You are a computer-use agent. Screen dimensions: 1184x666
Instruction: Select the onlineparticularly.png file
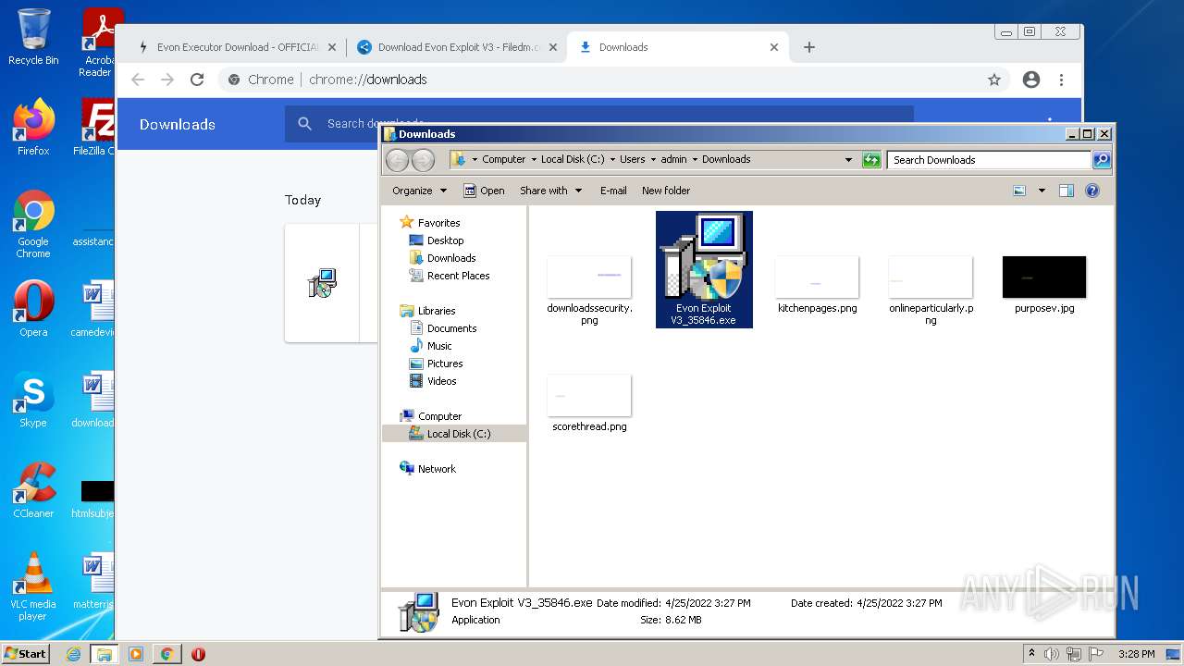point(931,290)
